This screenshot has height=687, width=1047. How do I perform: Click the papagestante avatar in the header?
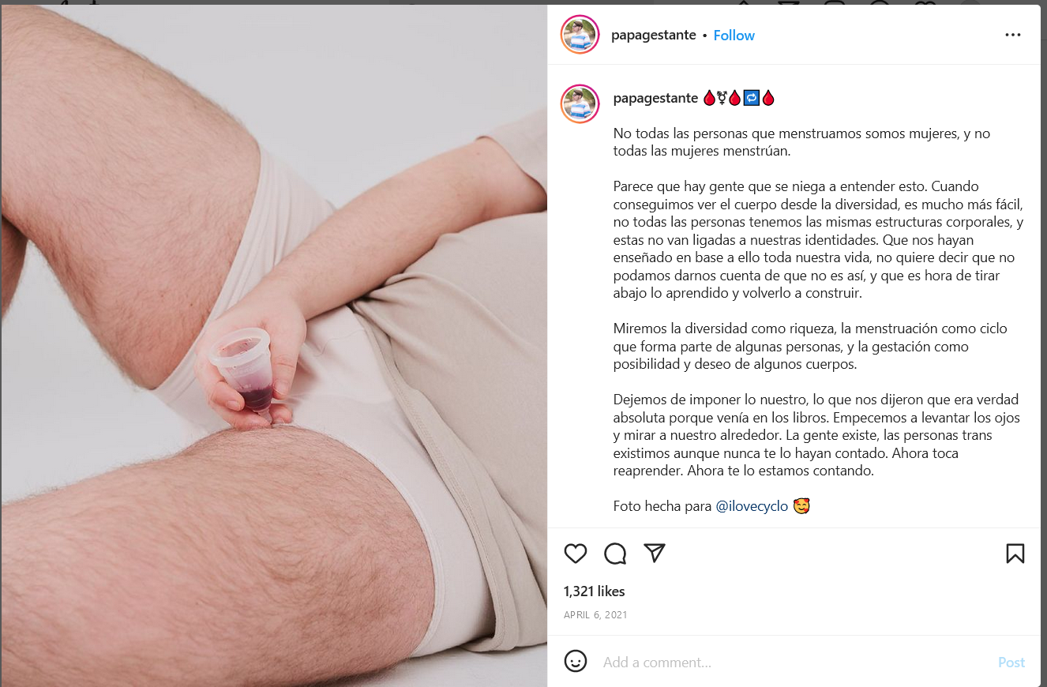[x=580, y=35]
